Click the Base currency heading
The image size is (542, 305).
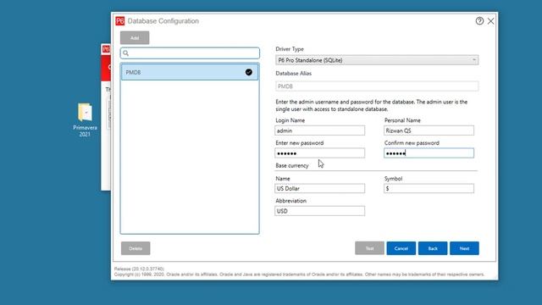(x=292, y=166)
